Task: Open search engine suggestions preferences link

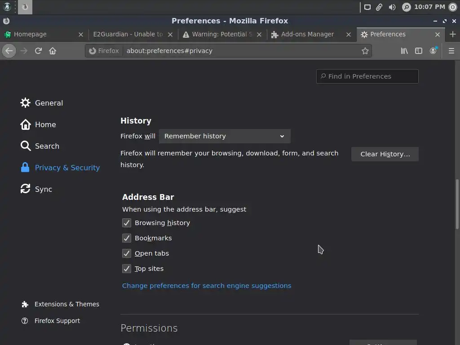Action: pyautogui.click(x=207, y=286)
